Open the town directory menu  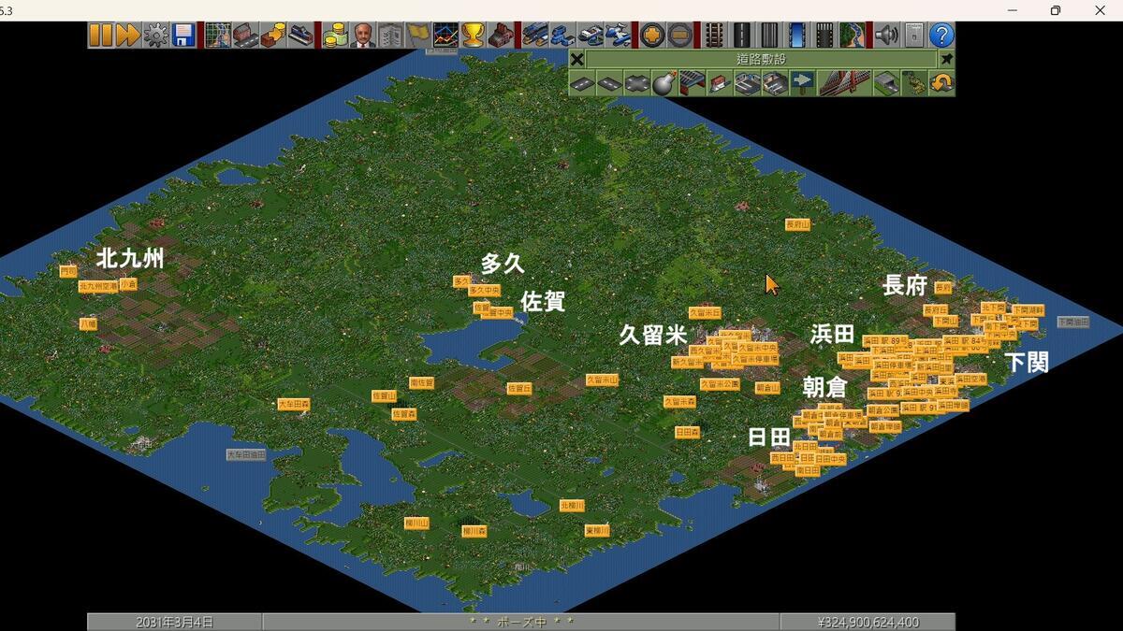[245, 36]
